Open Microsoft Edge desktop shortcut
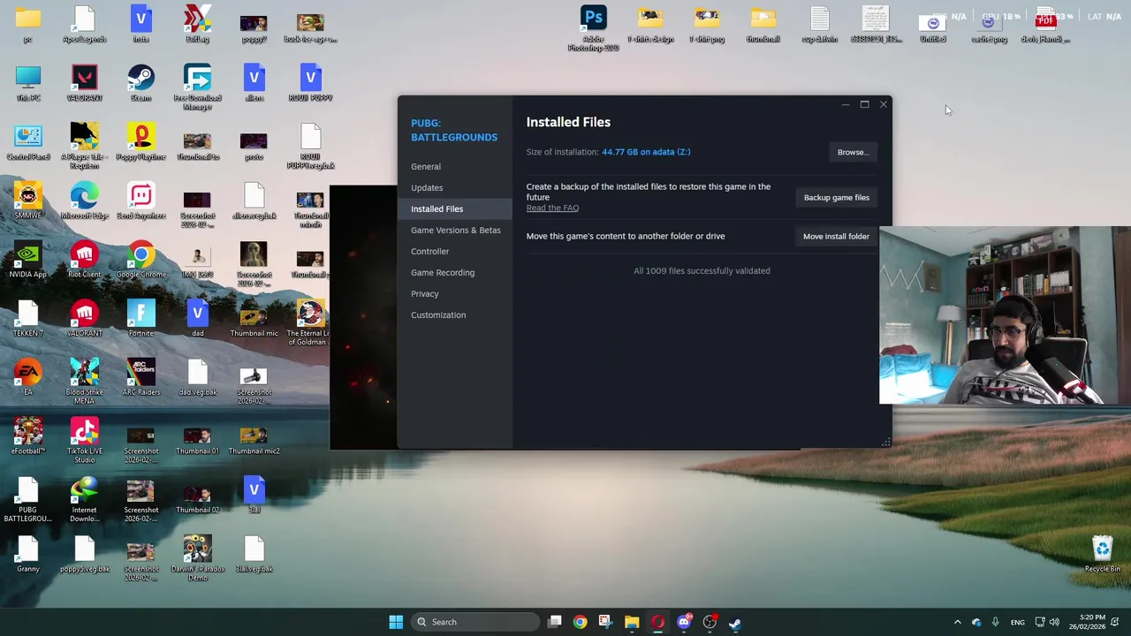The image size is (1131, 636). click(84, 201)
